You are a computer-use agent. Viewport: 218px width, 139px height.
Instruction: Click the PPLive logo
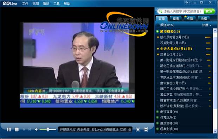pyautogui.click(x=10, y=4)
